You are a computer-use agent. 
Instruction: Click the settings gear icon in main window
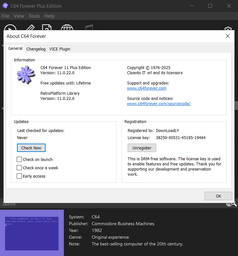tap(228, 28)
